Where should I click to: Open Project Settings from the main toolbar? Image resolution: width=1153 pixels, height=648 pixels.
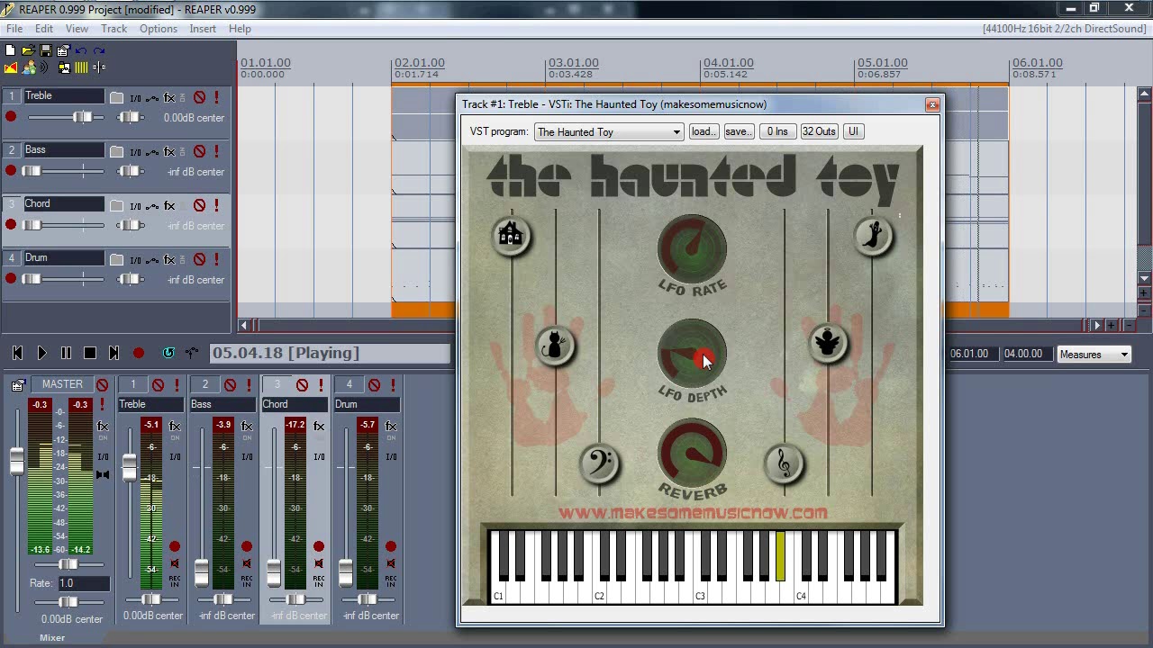(63, 50)
